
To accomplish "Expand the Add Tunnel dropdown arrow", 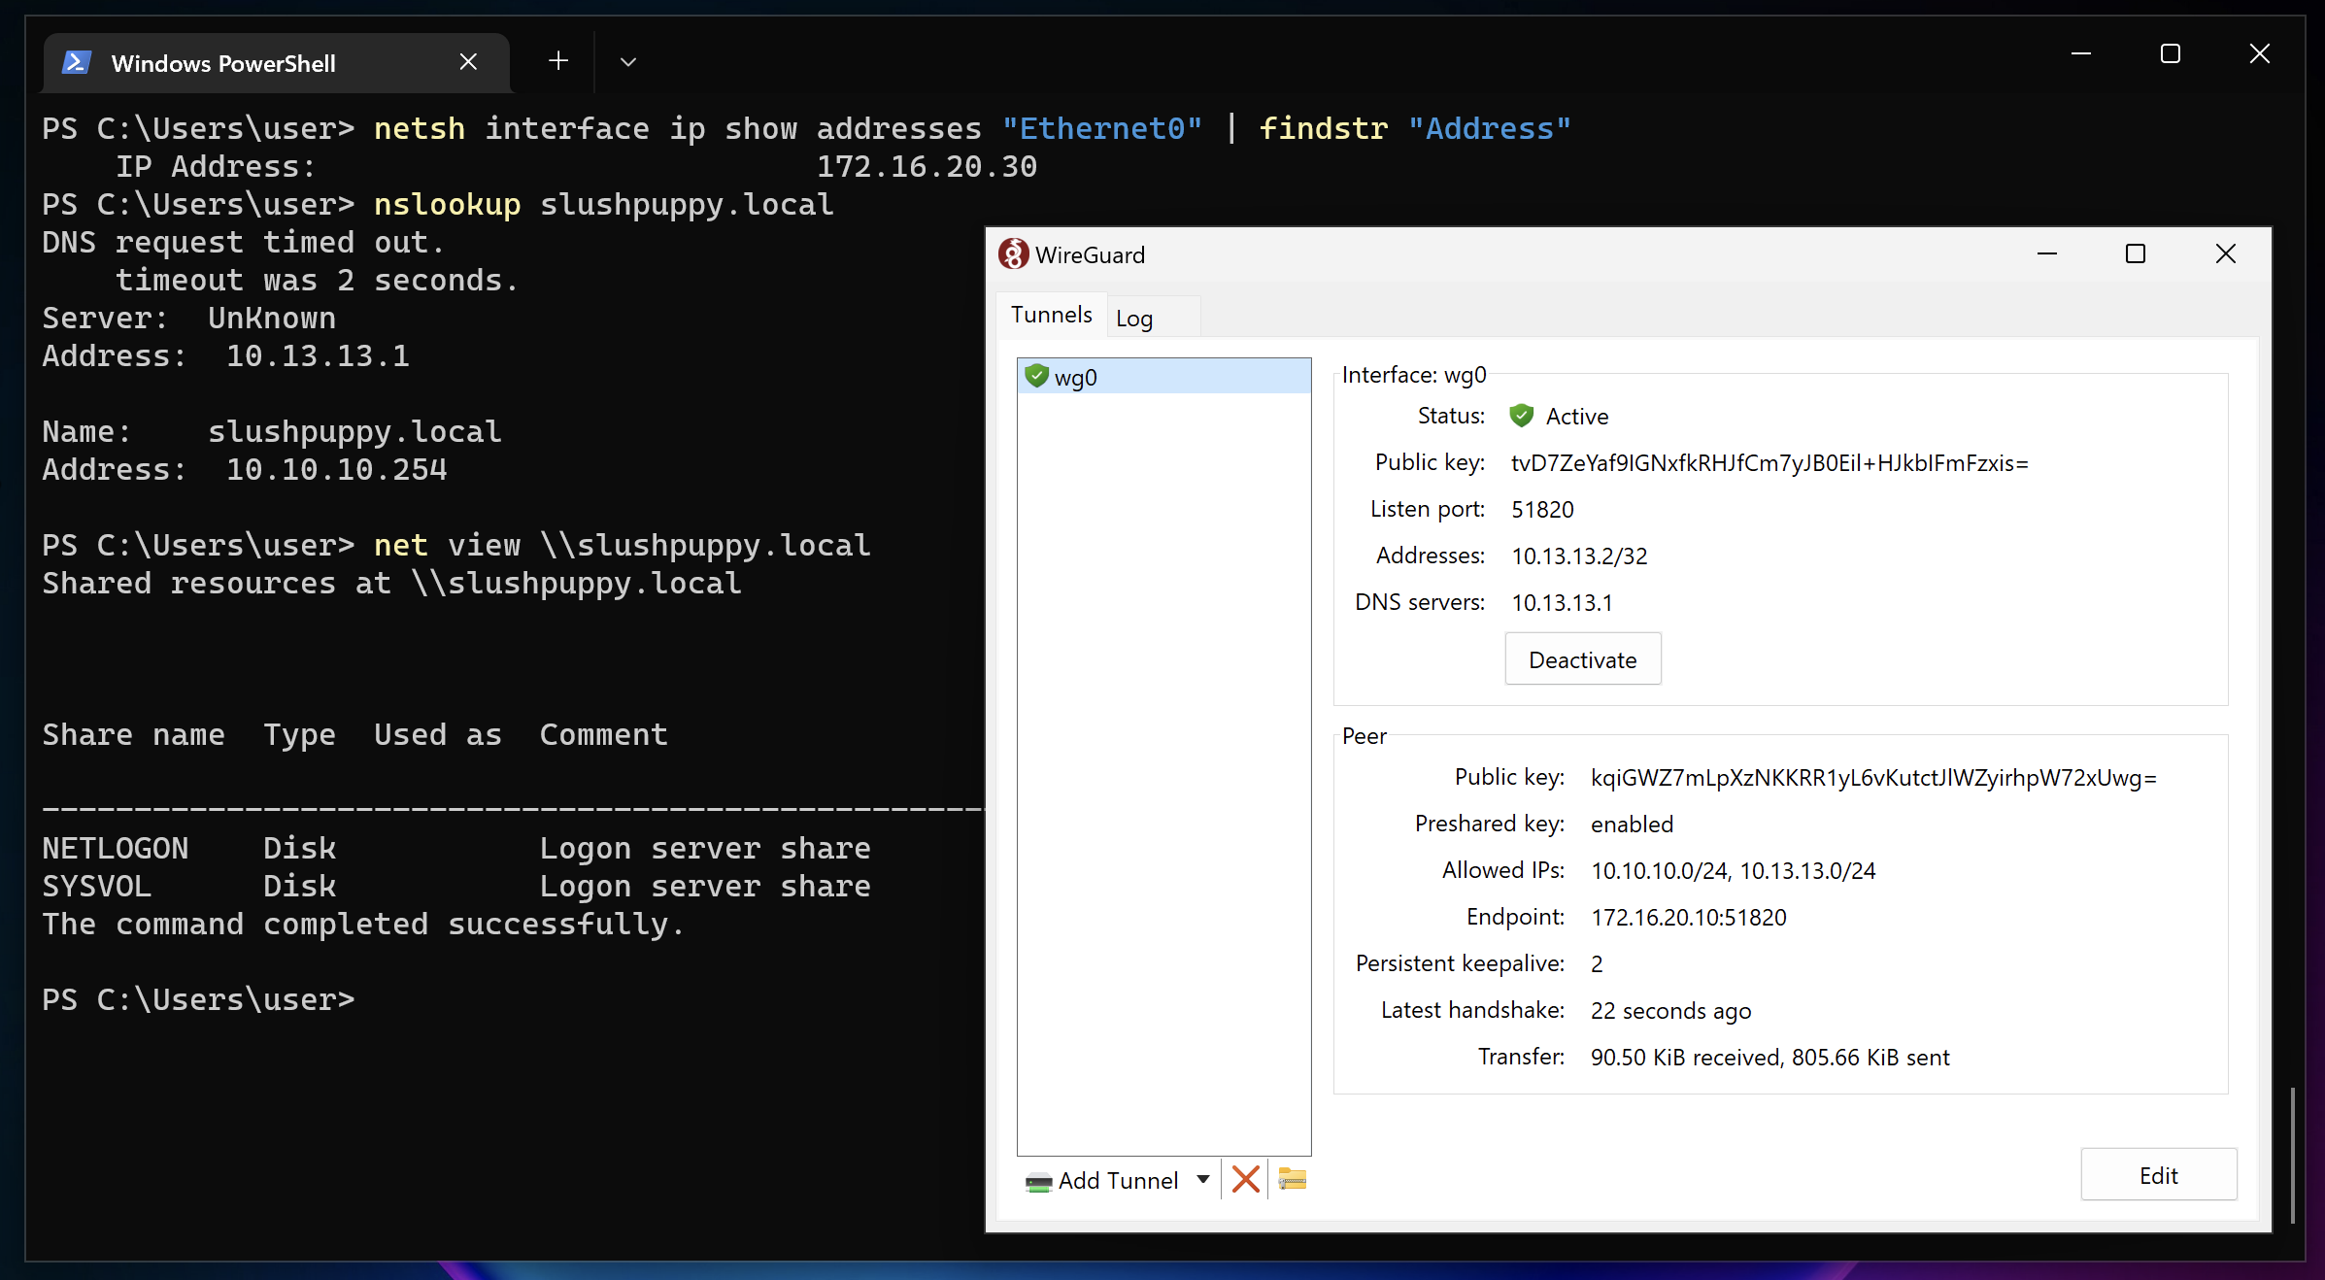I will 1203,1179.
